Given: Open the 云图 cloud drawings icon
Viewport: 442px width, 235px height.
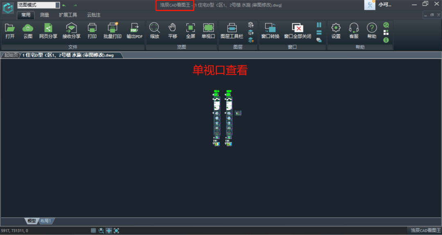Looking at the screenshot, I should (x=28, y=31).
